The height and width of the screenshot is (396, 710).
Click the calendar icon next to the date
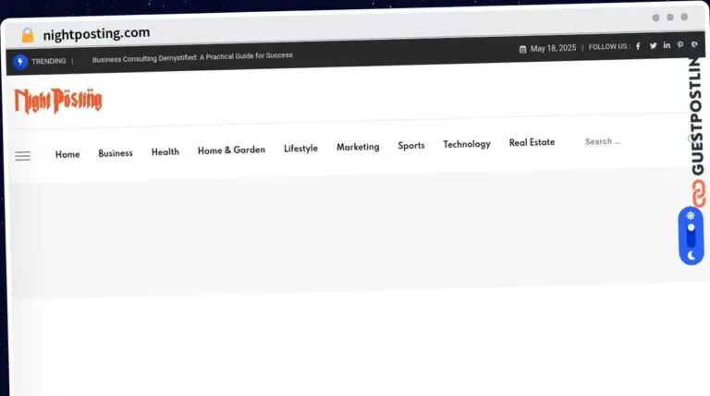click(x=522, y=49)
